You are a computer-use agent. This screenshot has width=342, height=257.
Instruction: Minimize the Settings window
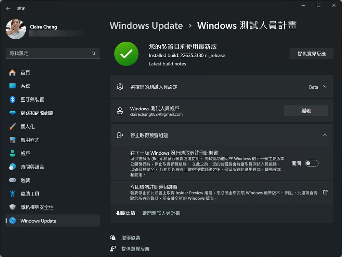(303, 5)
